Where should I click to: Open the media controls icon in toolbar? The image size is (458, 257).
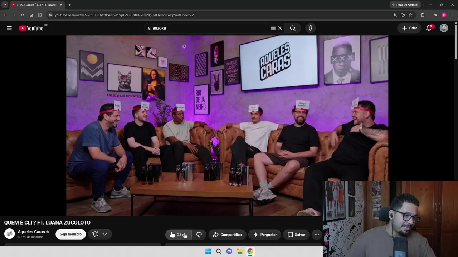[435, 15]
